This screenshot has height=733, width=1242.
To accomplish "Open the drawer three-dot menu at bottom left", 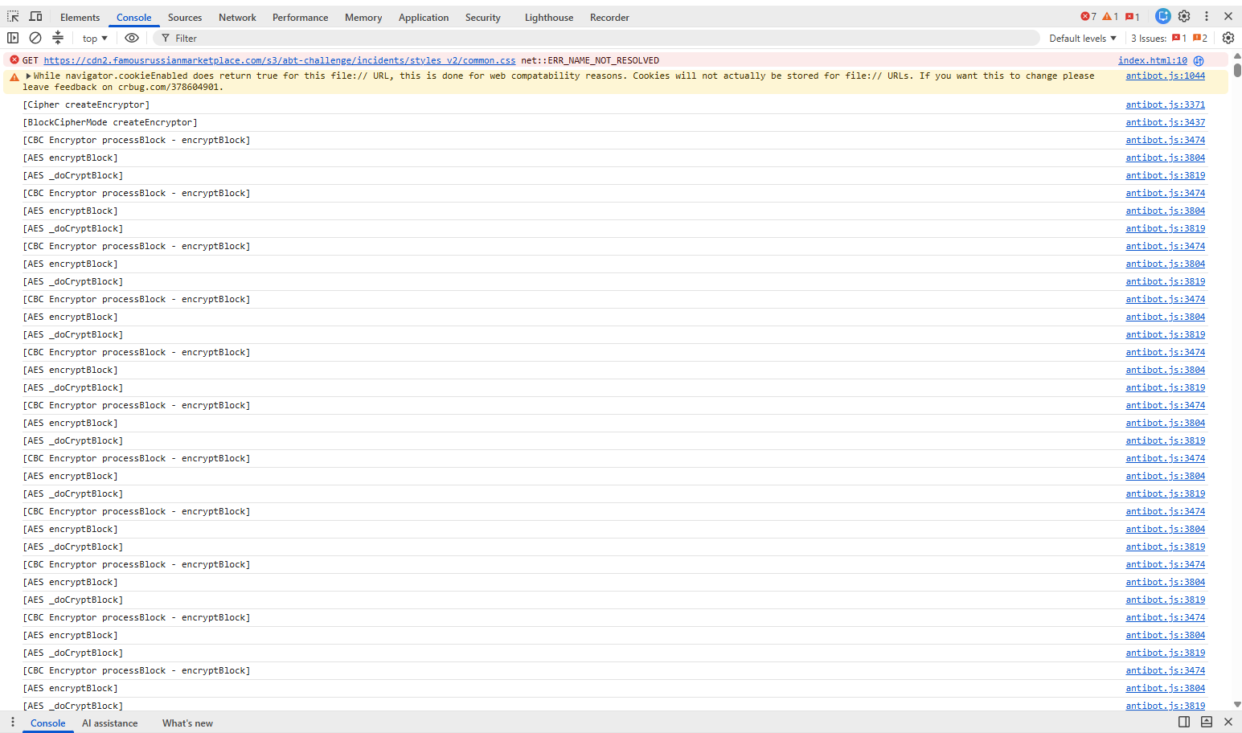I will [13, 723].
